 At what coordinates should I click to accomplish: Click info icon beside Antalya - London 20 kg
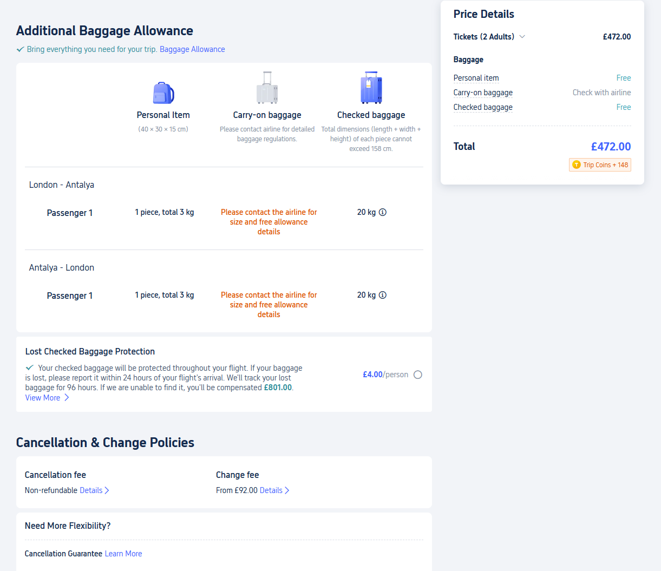point(383,295)
